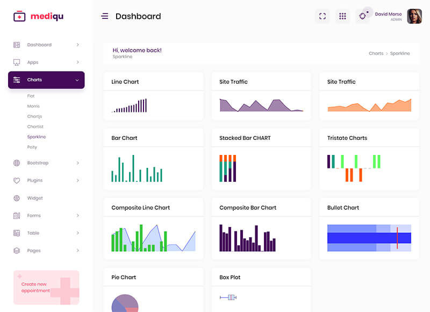430x312 pixels.
Task: Click the mediqu logo
Action: (38, 16)
